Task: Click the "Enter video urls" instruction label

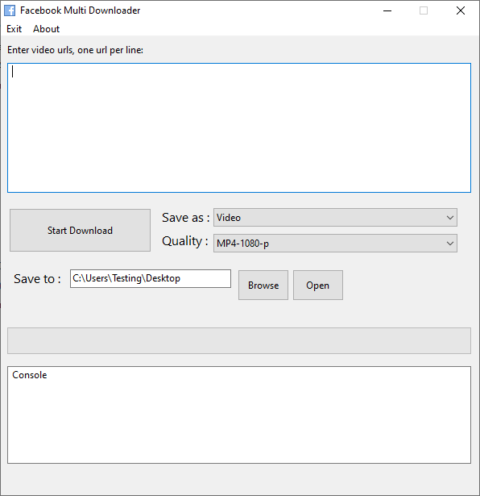Action: [x=75, y=50]
